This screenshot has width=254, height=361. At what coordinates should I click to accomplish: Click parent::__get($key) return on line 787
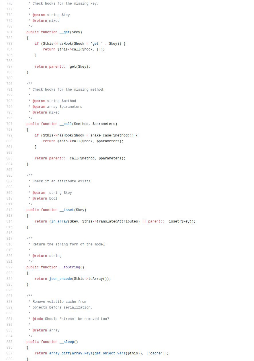tap(62, 67)
